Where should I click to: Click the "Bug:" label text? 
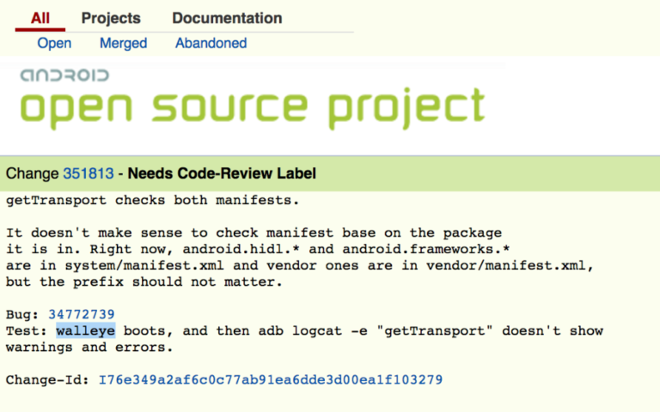click(x=22, y=314)
